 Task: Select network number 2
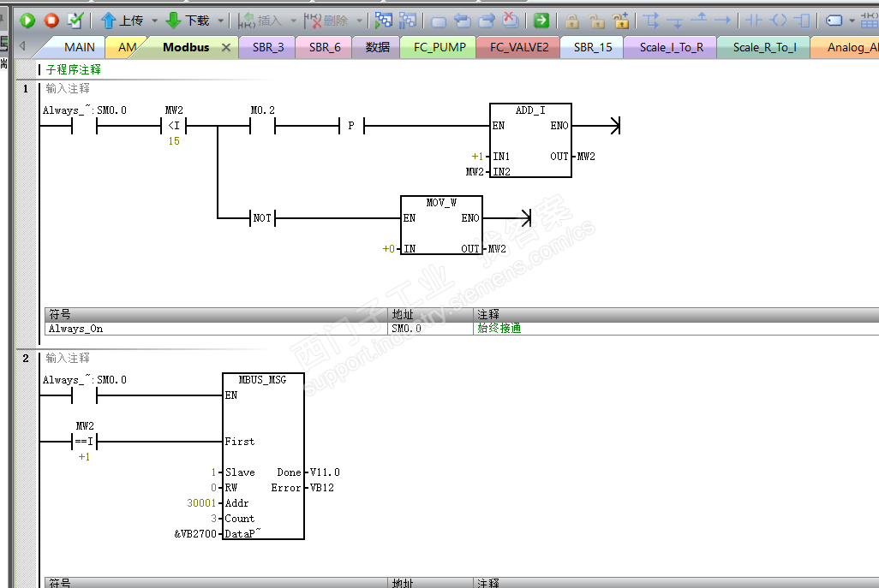coord(26,359)
